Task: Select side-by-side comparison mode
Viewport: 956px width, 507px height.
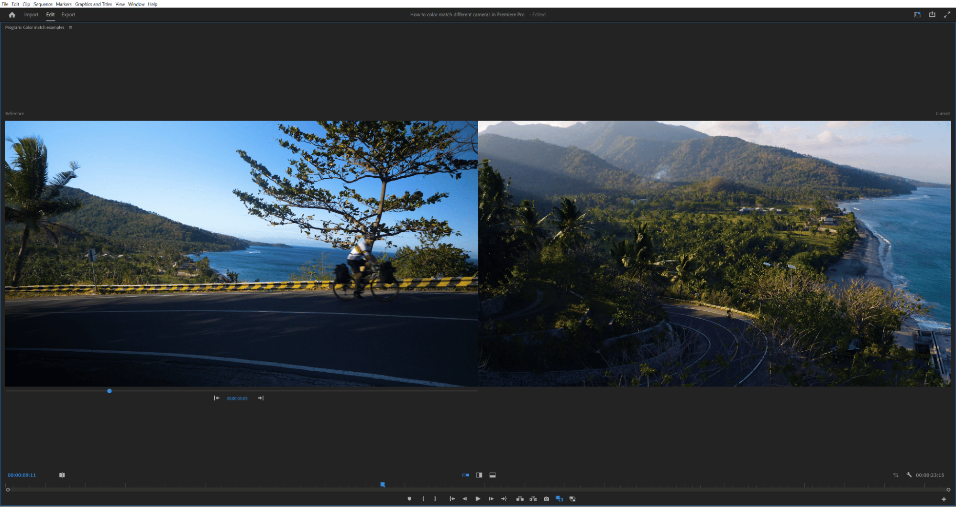Action: [x=465, y=475]
